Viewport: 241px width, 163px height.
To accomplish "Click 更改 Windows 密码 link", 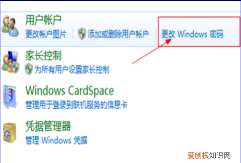I will (x=192, y=34).
